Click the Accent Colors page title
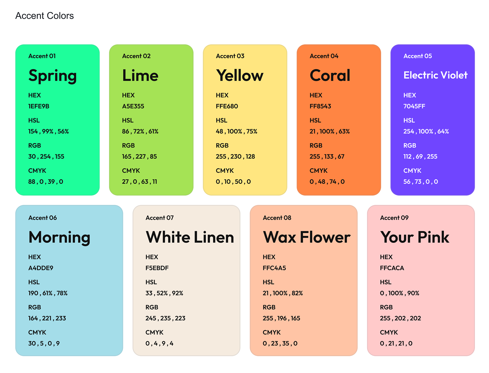This screenshot has height=373, width=489. pyautogui.click(x=45, y=16)
